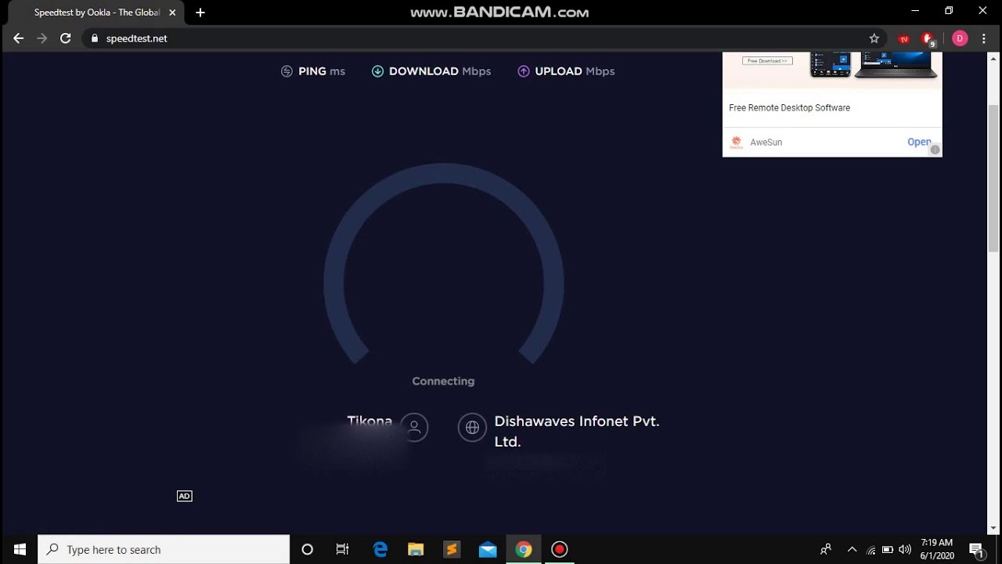Screen dimensions: 1002x564
Task: Open Task View on taskbar
Action: click(x=342, y=549)
